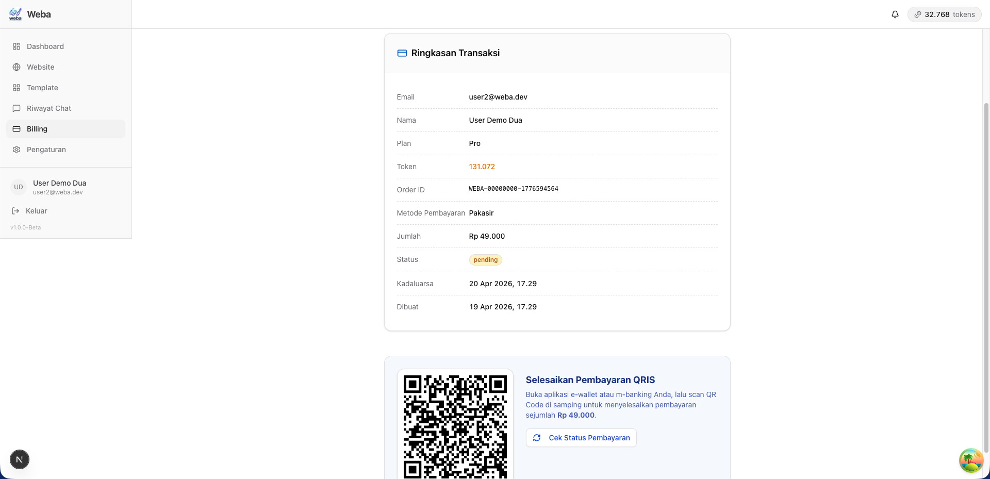Click the Kadaluarsa label

[x=415, y=284]
